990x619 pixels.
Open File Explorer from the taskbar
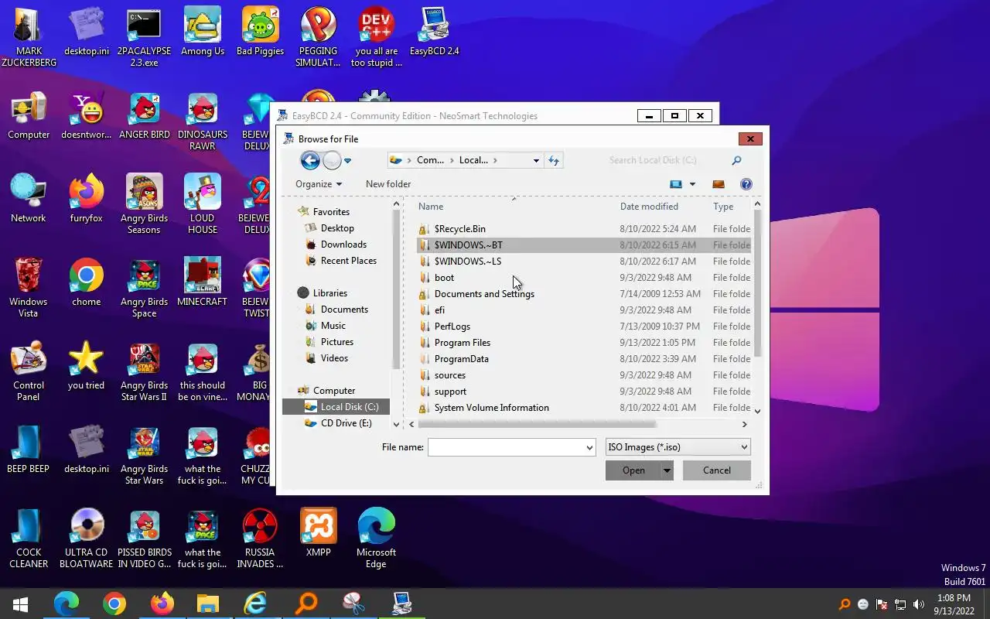[208, 604]
